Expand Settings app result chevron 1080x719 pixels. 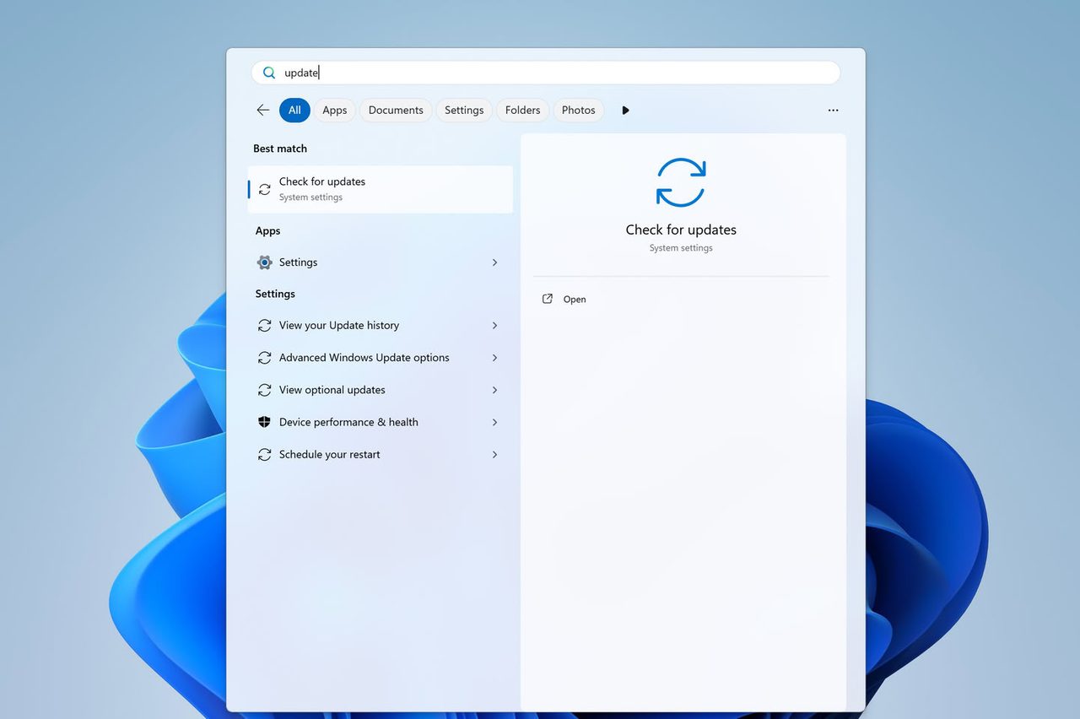(x=495, y=262)
